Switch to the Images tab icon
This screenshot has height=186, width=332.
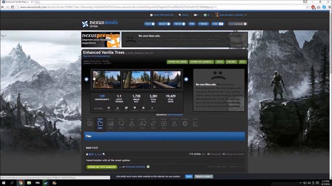pos(110,123)
